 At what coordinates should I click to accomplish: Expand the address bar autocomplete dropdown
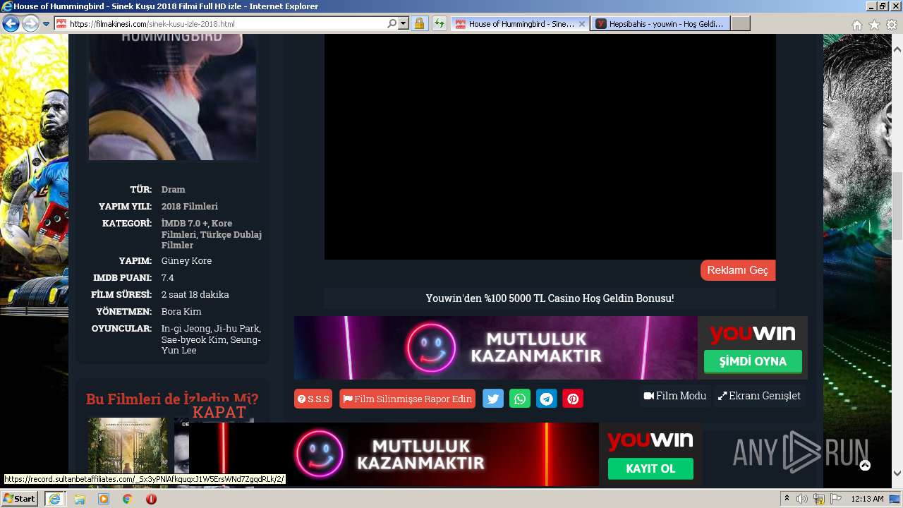tap(404, 23)
